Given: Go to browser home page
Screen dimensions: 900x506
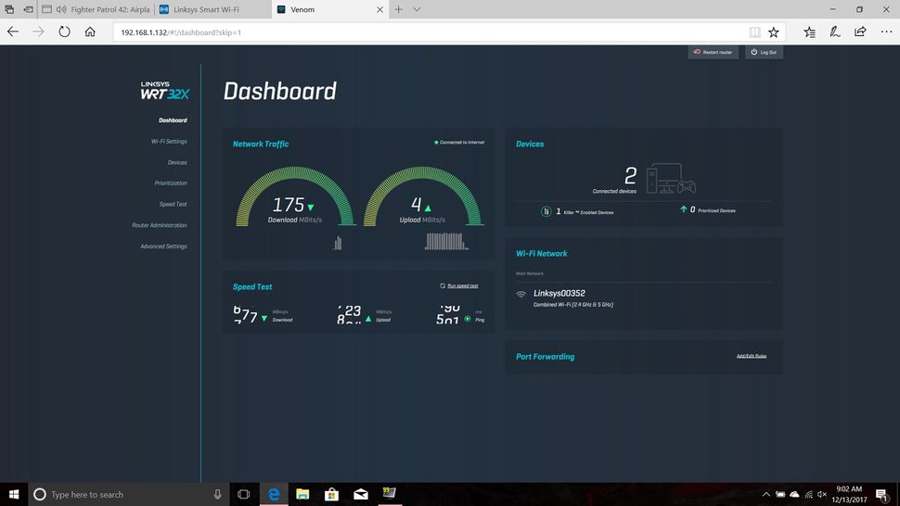Looking at the screenshot, I should pyautogui.click(x=90, y=32).
